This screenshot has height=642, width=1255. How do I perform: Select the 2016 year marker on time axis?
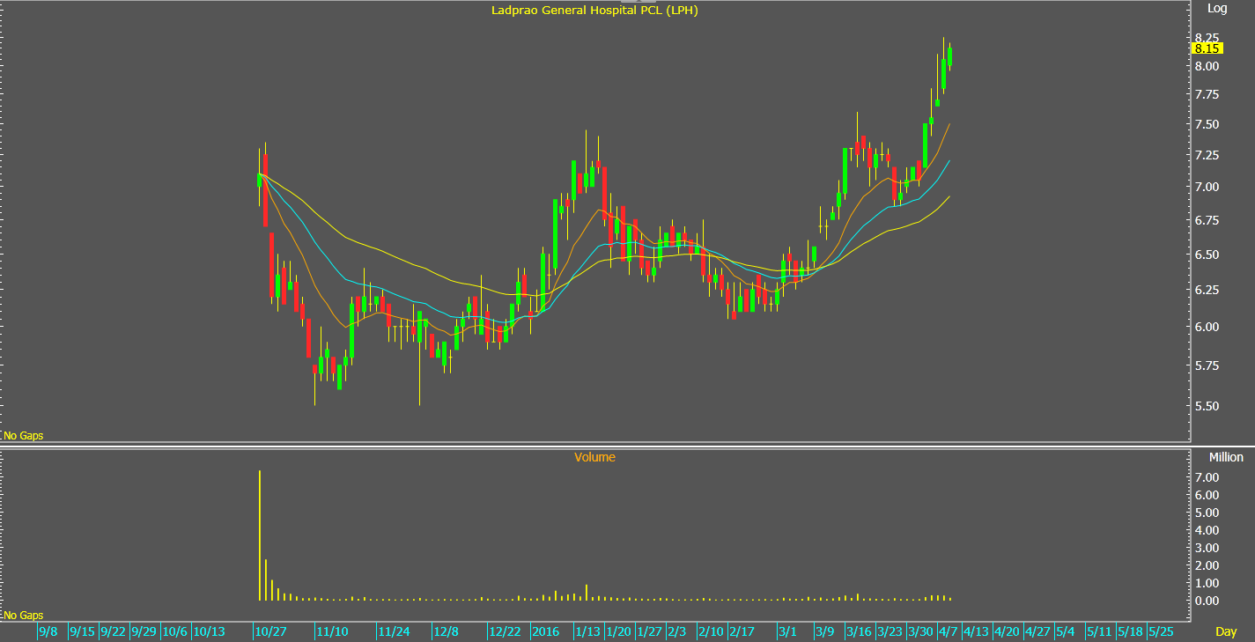(x=547, y=631)
